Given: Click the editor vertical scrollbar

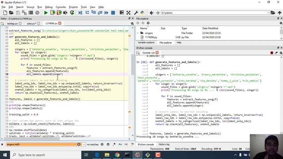Looking at the screenshot, I should [133, 65].
